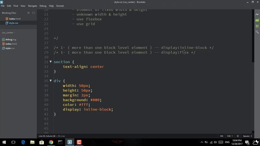The width and height of the screenshot is (260, 146).
Task: Open the Windows Start menu
Action: pos(4,142)
